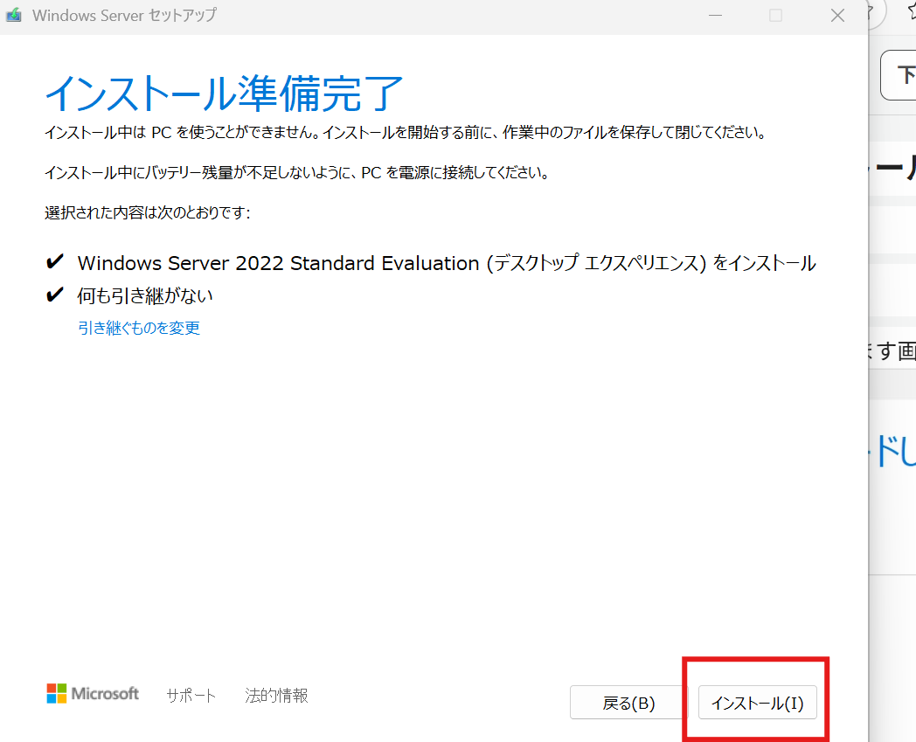
Task: Click the battery warning sentence about PC を電源に接続
Action: coord(297,172)
